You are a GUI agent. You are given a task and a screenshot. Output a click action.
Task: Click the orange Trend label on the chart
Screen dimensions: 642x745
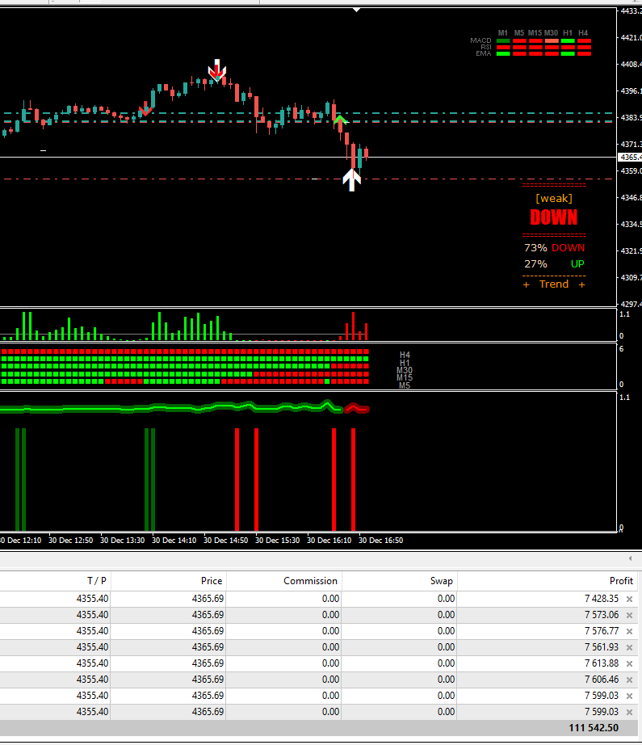[554, 284]
